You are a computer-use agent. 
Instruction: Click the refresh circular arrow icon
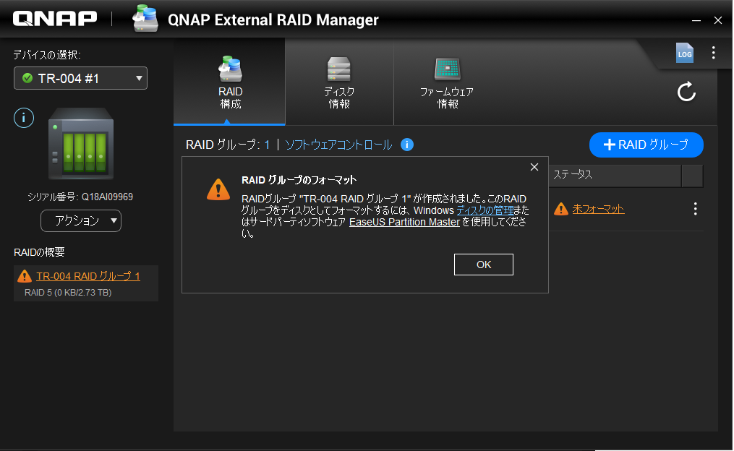[x=686, y=92]
